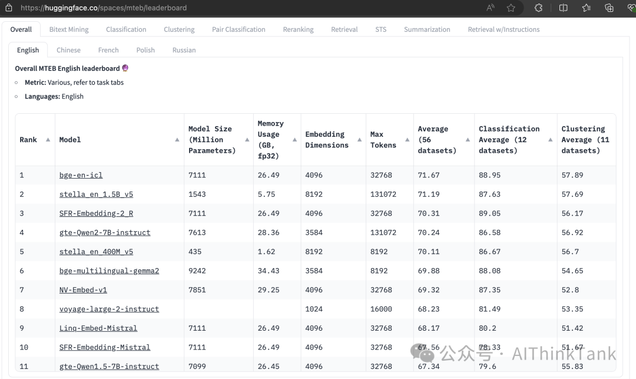Viewport: 636px width, 379px height.
Task: Click model size 7613 cell
Action: [x=197, y=232]
